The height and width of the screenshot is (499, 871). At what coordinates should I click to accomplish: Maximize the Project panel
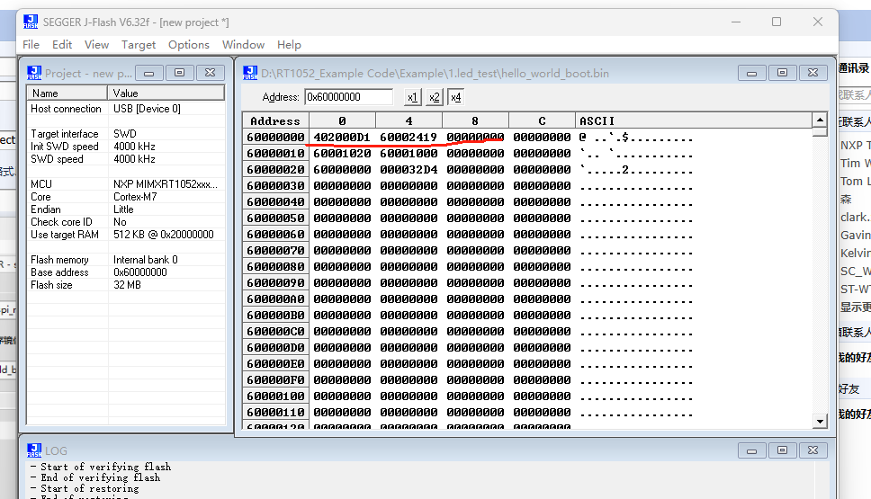[x=179, y=73]
